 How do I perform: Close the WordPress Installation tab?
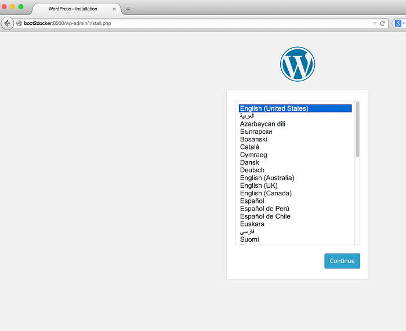114,9
